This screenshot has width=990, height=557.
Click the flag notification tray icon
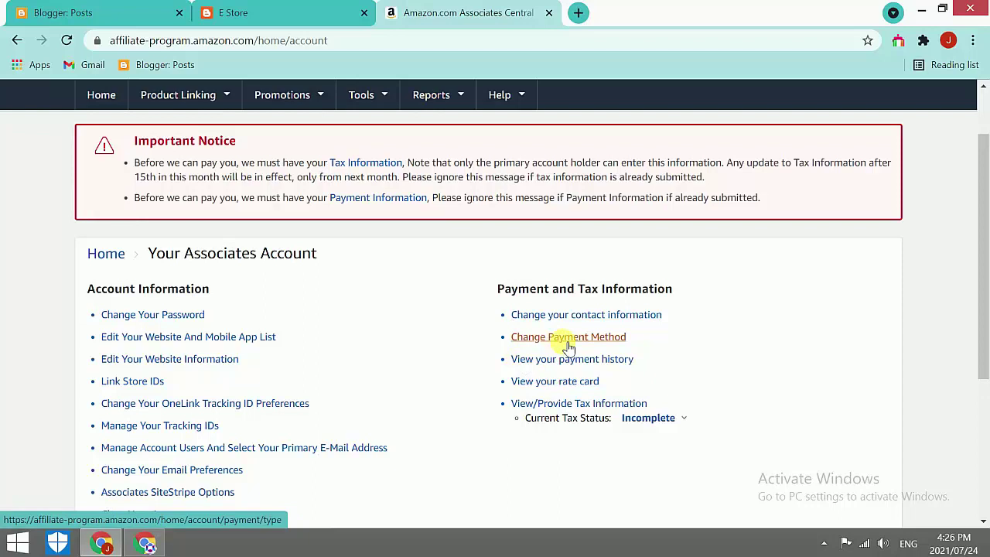tap(845, 543)
